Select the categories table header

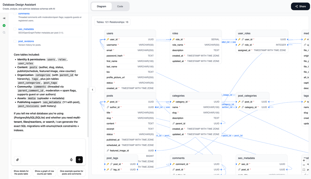point(196,96)
